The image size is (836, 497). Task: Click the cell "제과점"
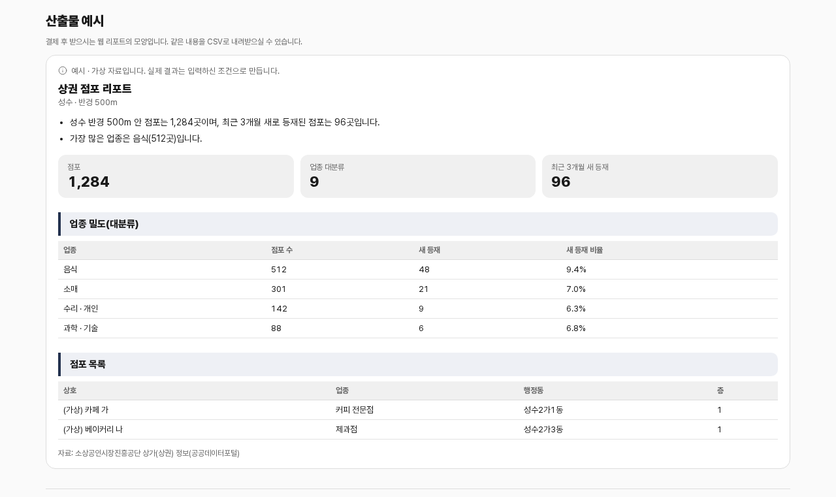pos(347,430)
